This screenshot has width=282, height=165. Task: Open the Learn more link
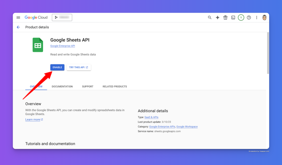coord(34,120)
